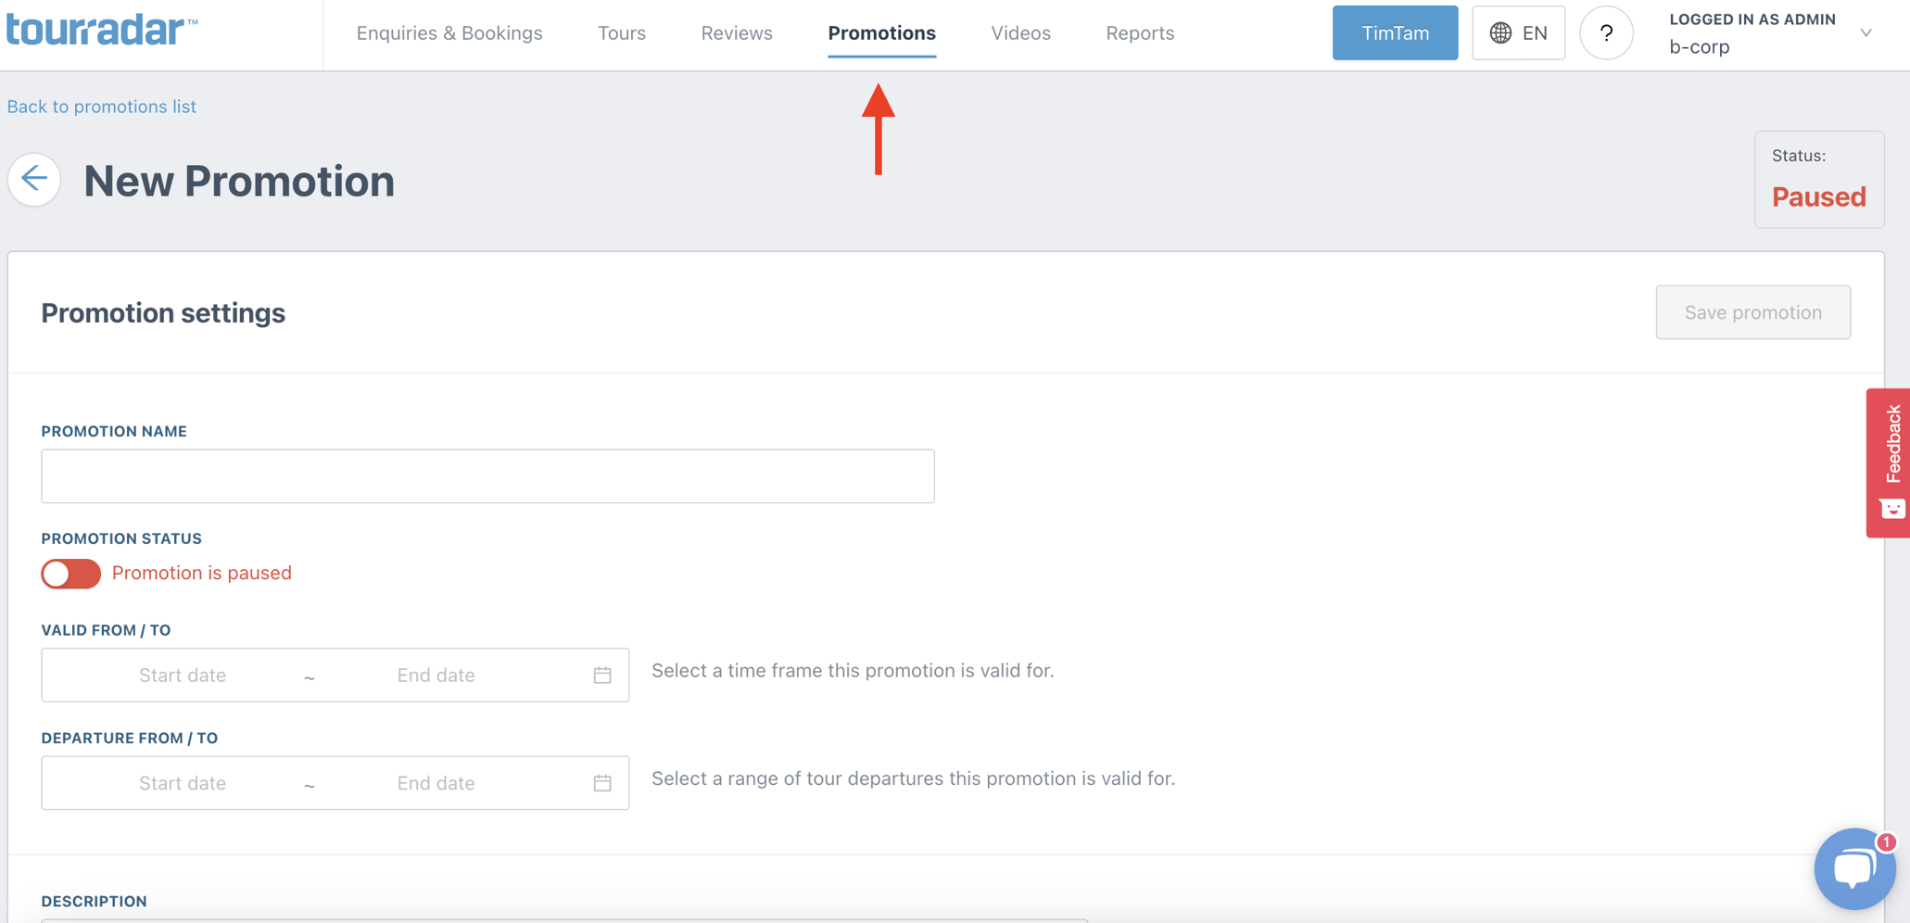
Task: Click the back arrow beside New Promotion
Action: 33,179
